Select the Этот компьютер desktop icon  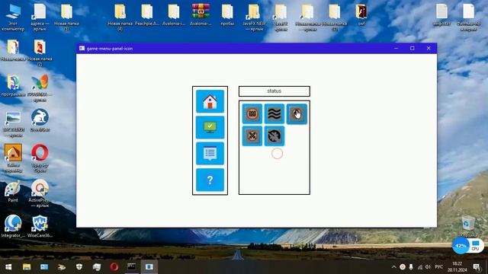pyautogui.click(x=13, y=18)
